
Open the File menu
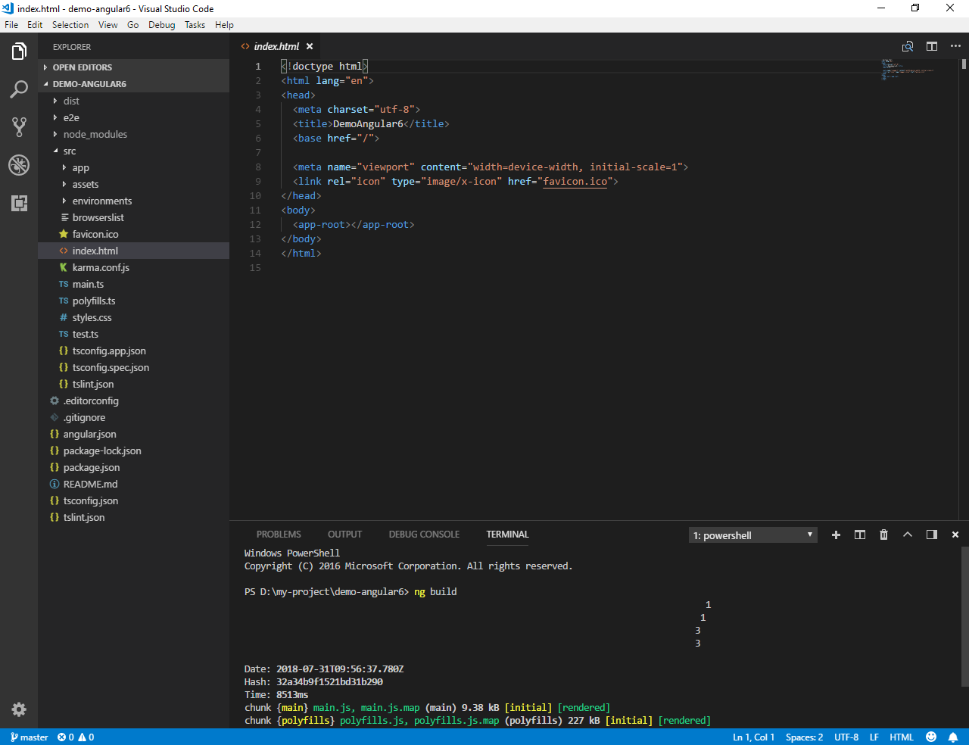click(11, 25)
